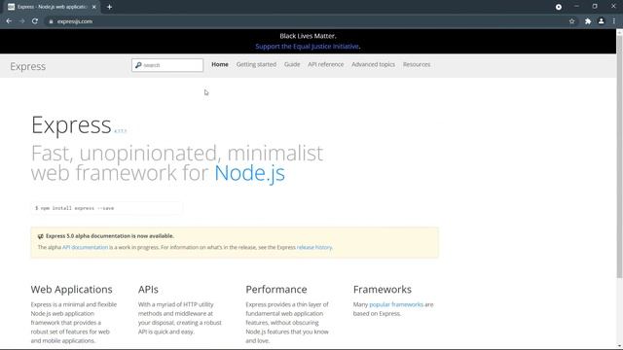Focus the site search field
This screenshot has width=623, height=350.
pyautogui.click(x=167, y=65)
